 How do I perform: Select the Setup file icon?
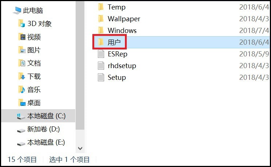(x=101, y=77)
